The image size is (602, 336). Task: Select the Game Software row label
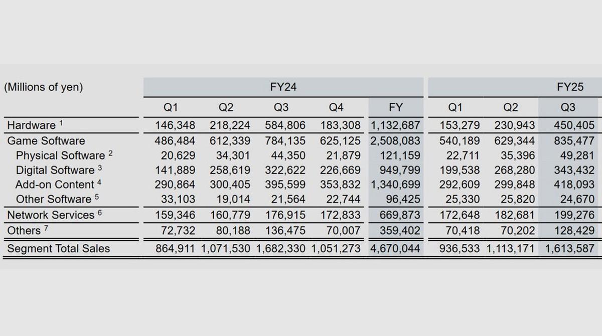(x=46, y=141)
